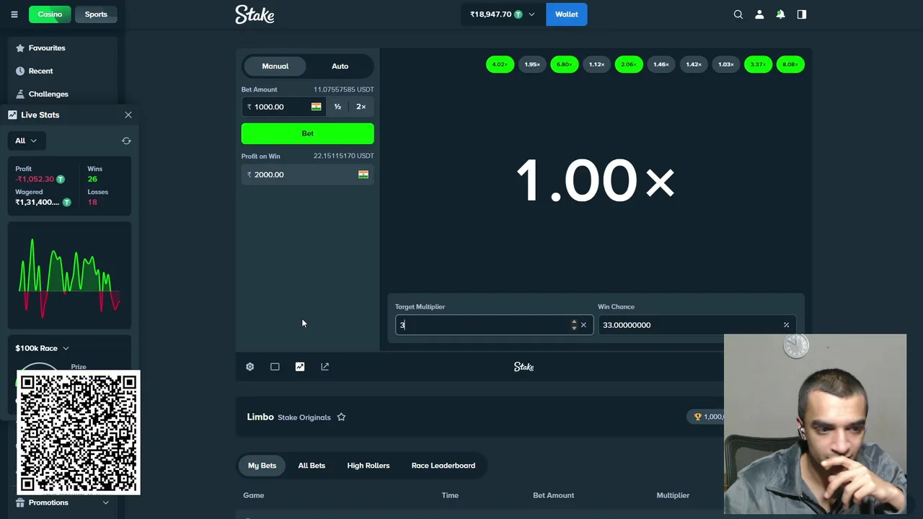Toggle live stats chart icon
Screen dimensions: 923x519
pyautogui.click(x=300, y=367)
